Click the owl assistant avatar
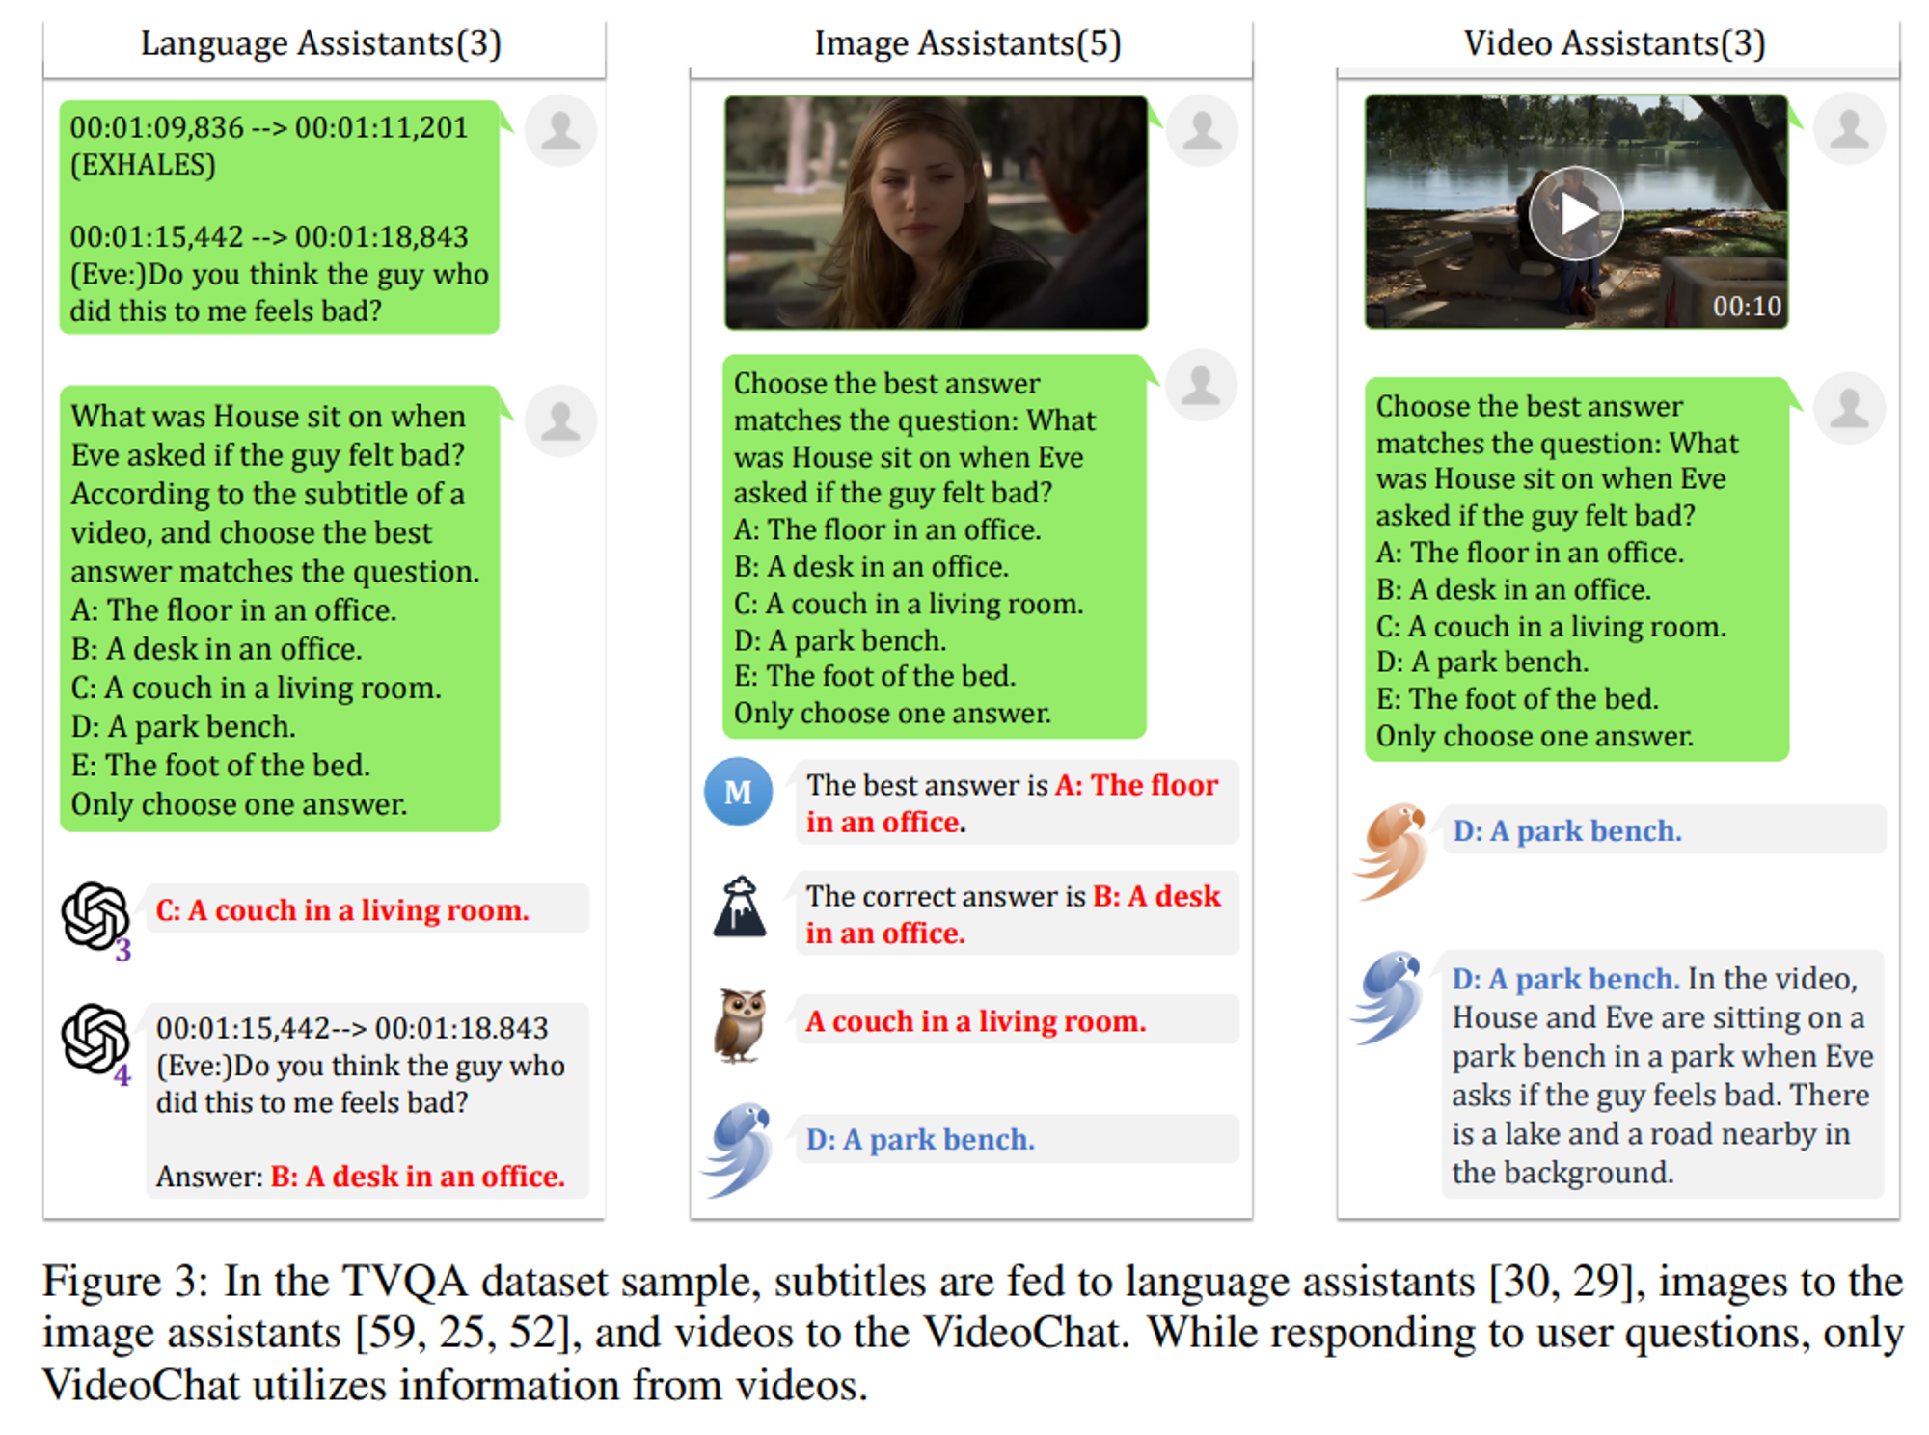Viewport: 1929px width, 1435px height. (740, 1025)
